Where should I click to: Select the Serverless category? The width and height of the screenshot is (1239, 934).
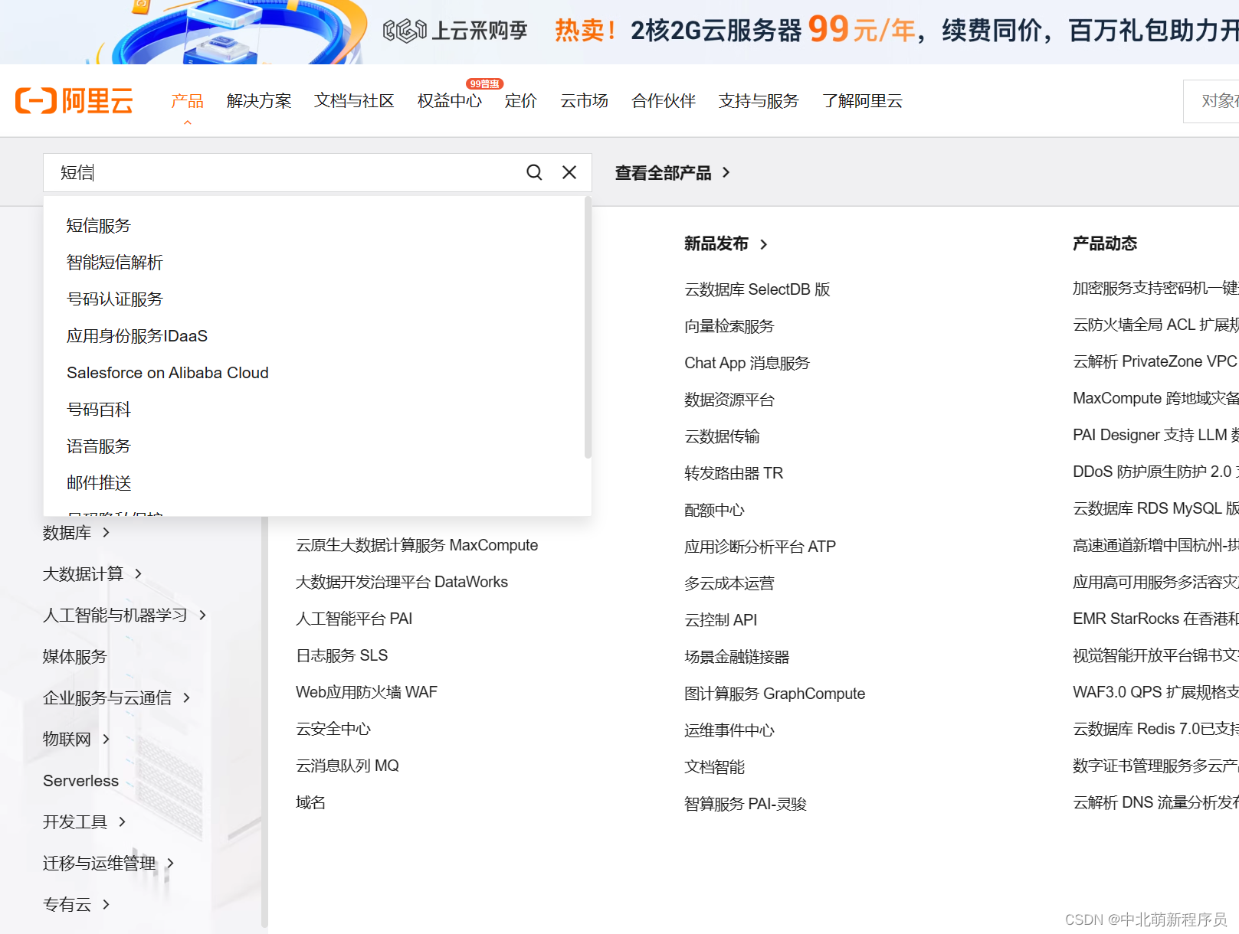[81, 781]
